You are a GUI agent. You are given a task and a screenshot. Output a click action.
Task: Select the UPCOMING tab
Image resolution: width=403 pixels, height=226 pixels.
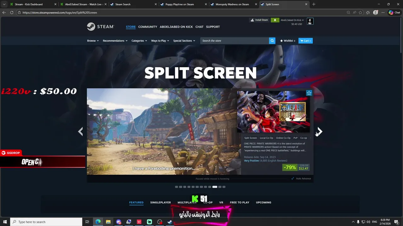(x=264, y=202)
